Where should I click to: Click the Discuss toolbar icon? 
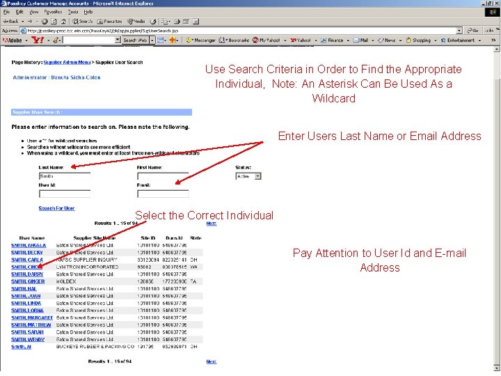(x=196, y=22)
